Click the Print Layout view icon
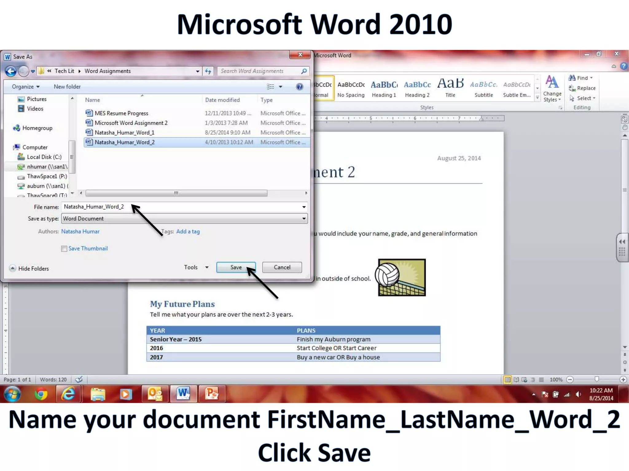The width and height of the screenshot is (629, 471). click(x=508, y=380)
